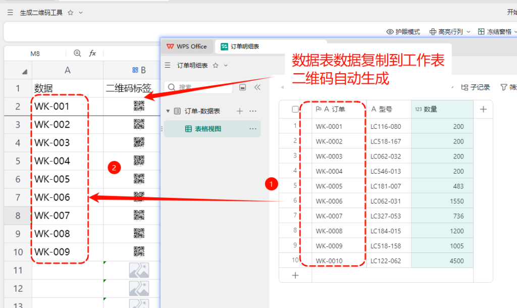Click the panel layout icon beside search box
The image size is (517, 308).
click(243, 87)
